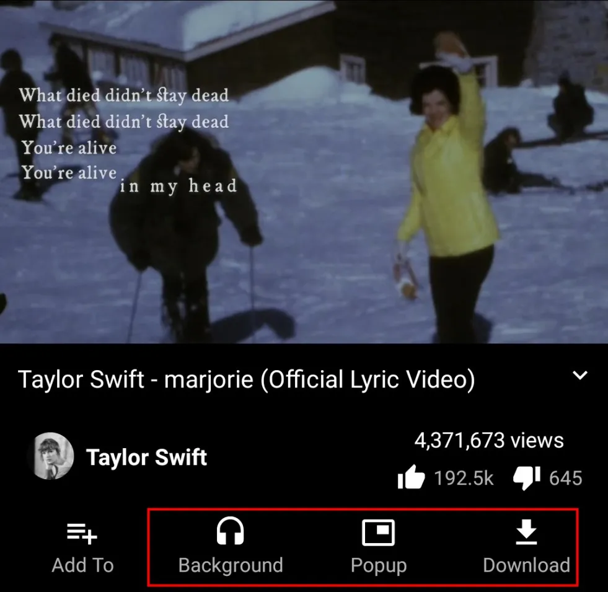Image resolution: width=608 pixels, height=592 pixels.
Task: Click the Add To playlist icon
Action: click(x=82, y=532)
